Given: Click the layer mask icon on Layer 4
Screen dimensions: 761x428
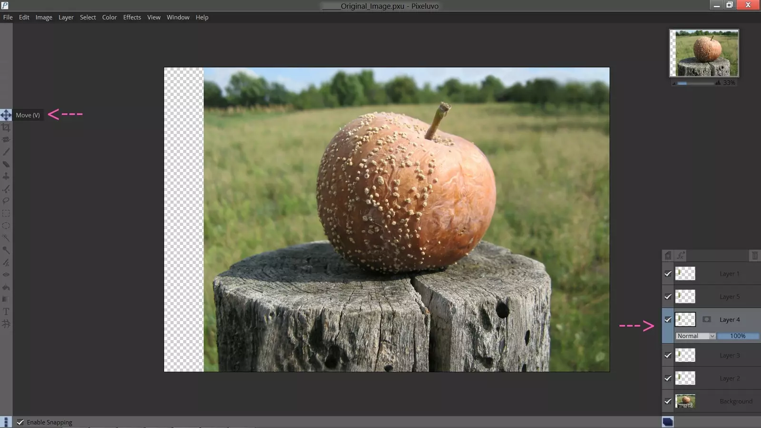Looking at the screenshot, I should pos(707,320).
